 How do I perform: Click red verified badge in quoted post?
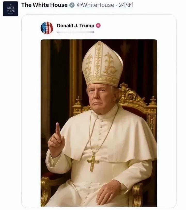point(98,26)
